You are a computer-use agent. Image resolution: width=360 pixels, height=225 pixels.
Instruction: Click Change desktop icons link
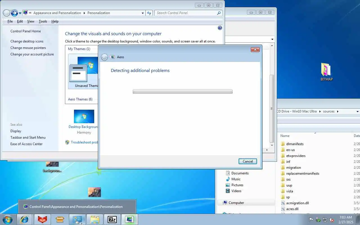point(27,41)
